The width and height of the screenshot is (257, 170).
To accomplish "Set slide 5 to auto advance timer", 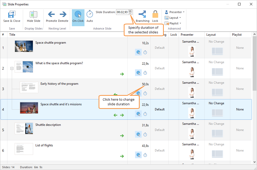I will 145,134.
